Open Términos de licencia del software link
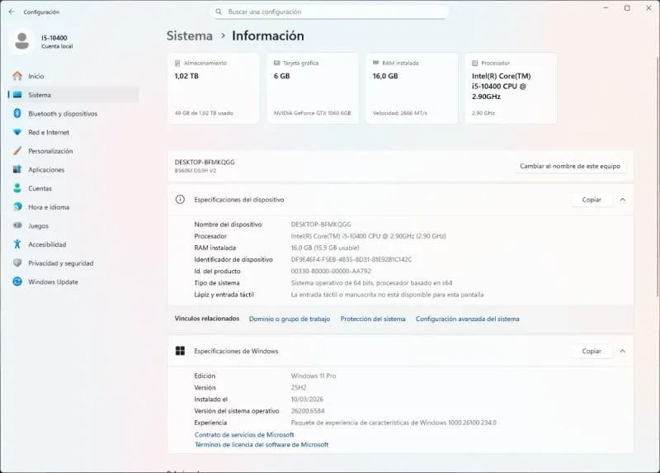The width and height of the screenshot is (660, 473). coord(262,444)
